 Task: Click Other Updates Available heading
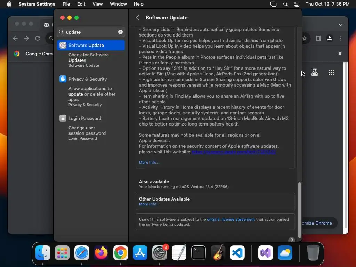coord(164,199)
